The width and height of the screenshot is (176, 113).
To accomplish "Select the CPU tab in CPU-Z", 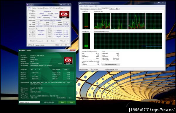I will [x=29, y=8].
